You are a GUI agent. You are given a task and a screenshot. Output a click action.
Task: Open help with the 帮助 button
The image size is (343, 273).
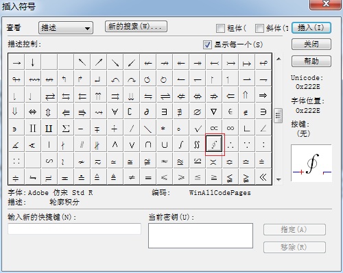point(311,61)
